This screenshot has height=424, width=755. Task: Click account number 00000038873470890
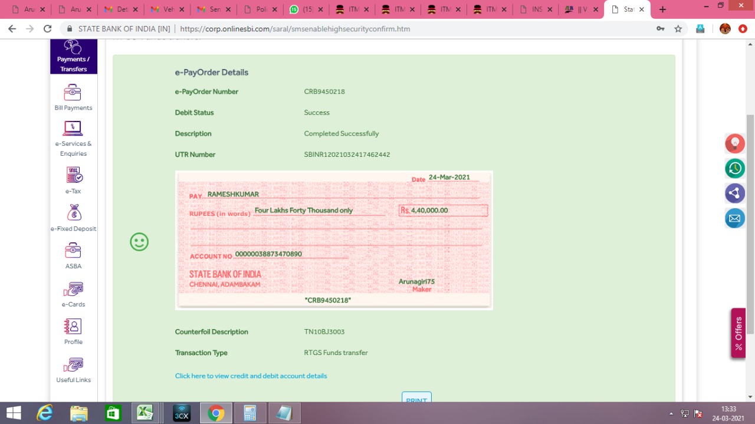pyautogui.click(x=268, y=254)
